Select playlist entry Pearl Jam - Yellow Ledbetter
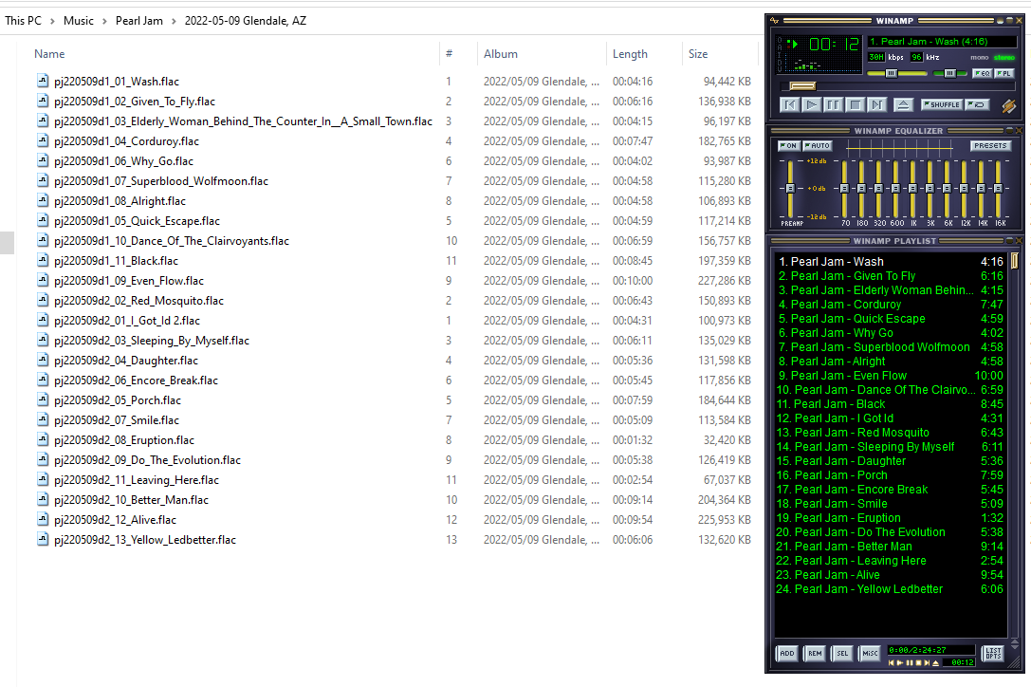 (891, 589)
